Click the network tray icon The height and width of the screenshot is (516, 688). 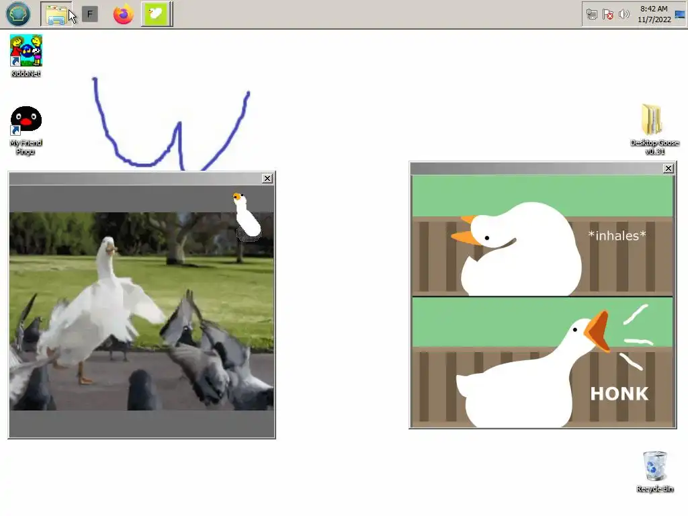pyautogui.click(x=591, y=15)
